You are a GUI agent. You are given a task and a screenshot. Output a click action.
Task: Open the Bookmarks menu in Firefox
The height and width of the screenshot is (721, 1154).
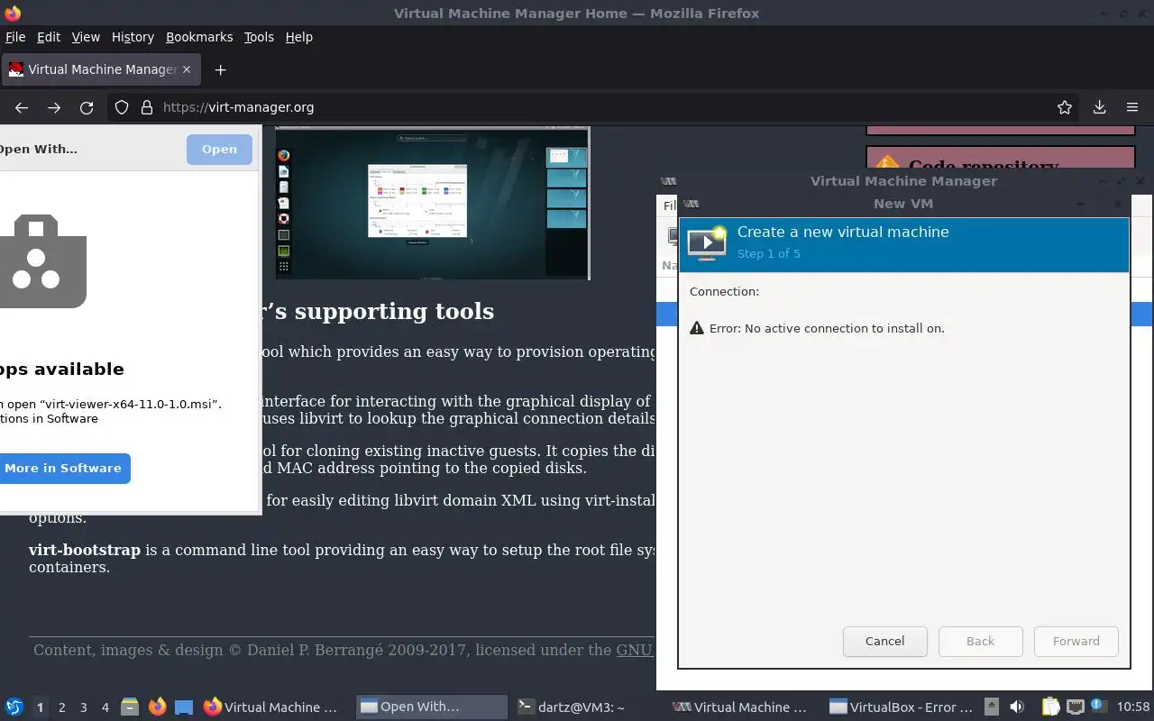point(199,37)
